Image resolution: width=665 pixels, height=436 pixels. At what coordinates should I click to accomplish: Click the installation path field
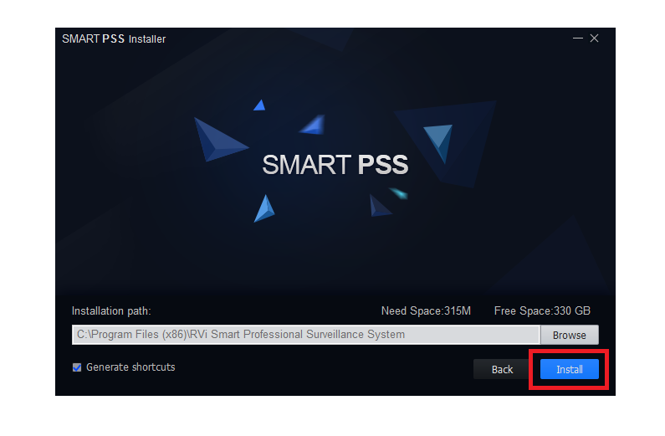tap(306, 335)
